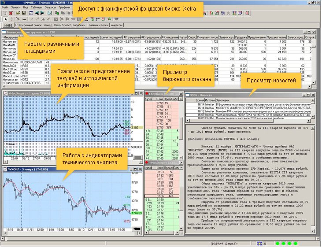Click the Avg icon in the right toolbar
This screenshot has width=322, height=247.
pos(217,13)
